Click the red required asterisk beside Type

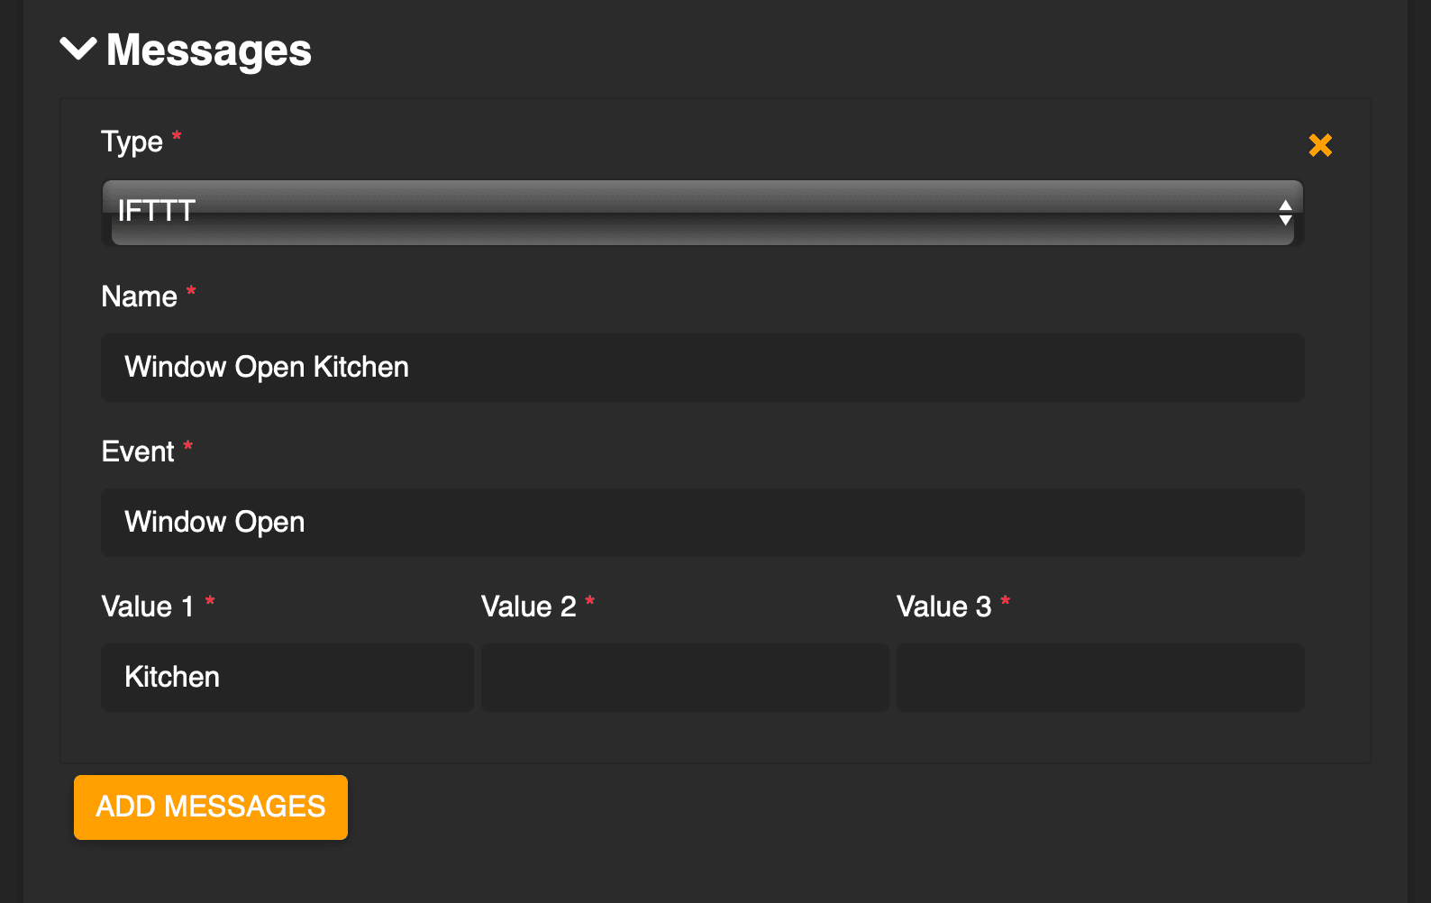(x=177, y=136)
